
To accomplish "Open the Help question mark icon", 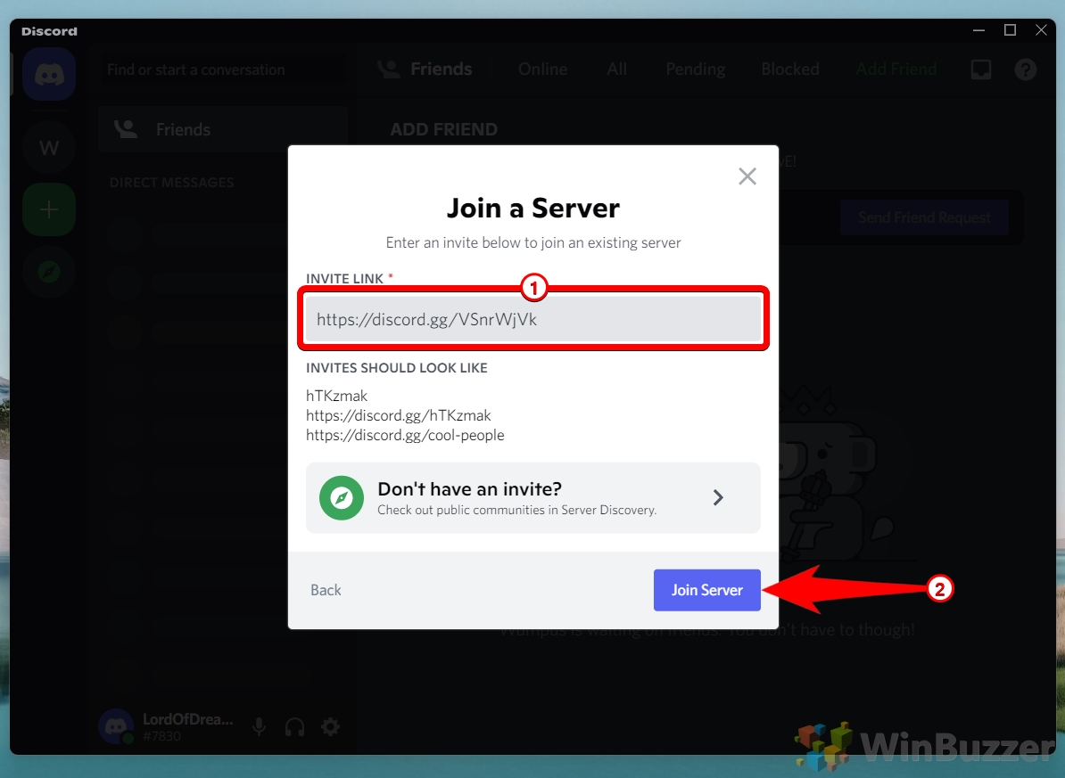I will pyautogui.click(x=1025, y=70).
